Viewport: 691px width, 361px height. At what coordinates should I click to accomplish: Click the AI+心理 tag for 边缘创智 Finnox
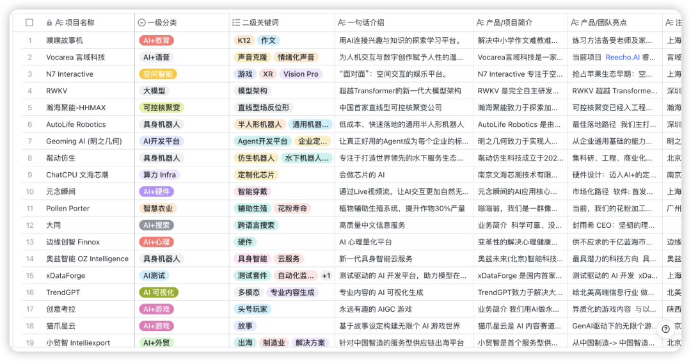point(157,242)
